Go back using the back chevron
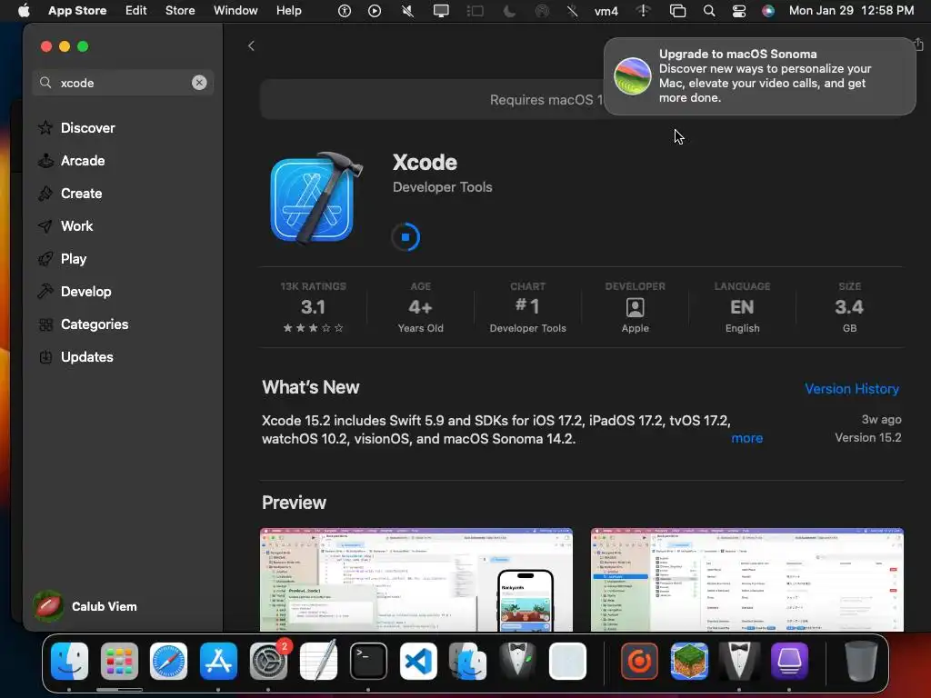 [251, 45]
